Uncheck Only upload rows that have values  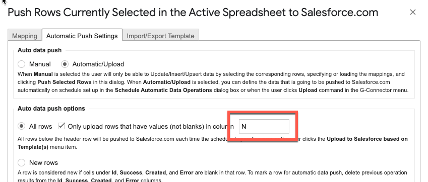pyautogui.click(x=62, y=126)
